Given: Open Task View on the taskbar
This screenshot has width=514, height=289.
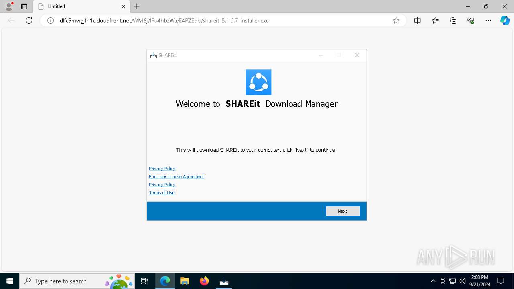Looking at the screenshot, I should pos(145,281).
